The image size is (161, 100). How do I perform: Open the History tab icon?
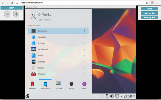click(71, 84)
